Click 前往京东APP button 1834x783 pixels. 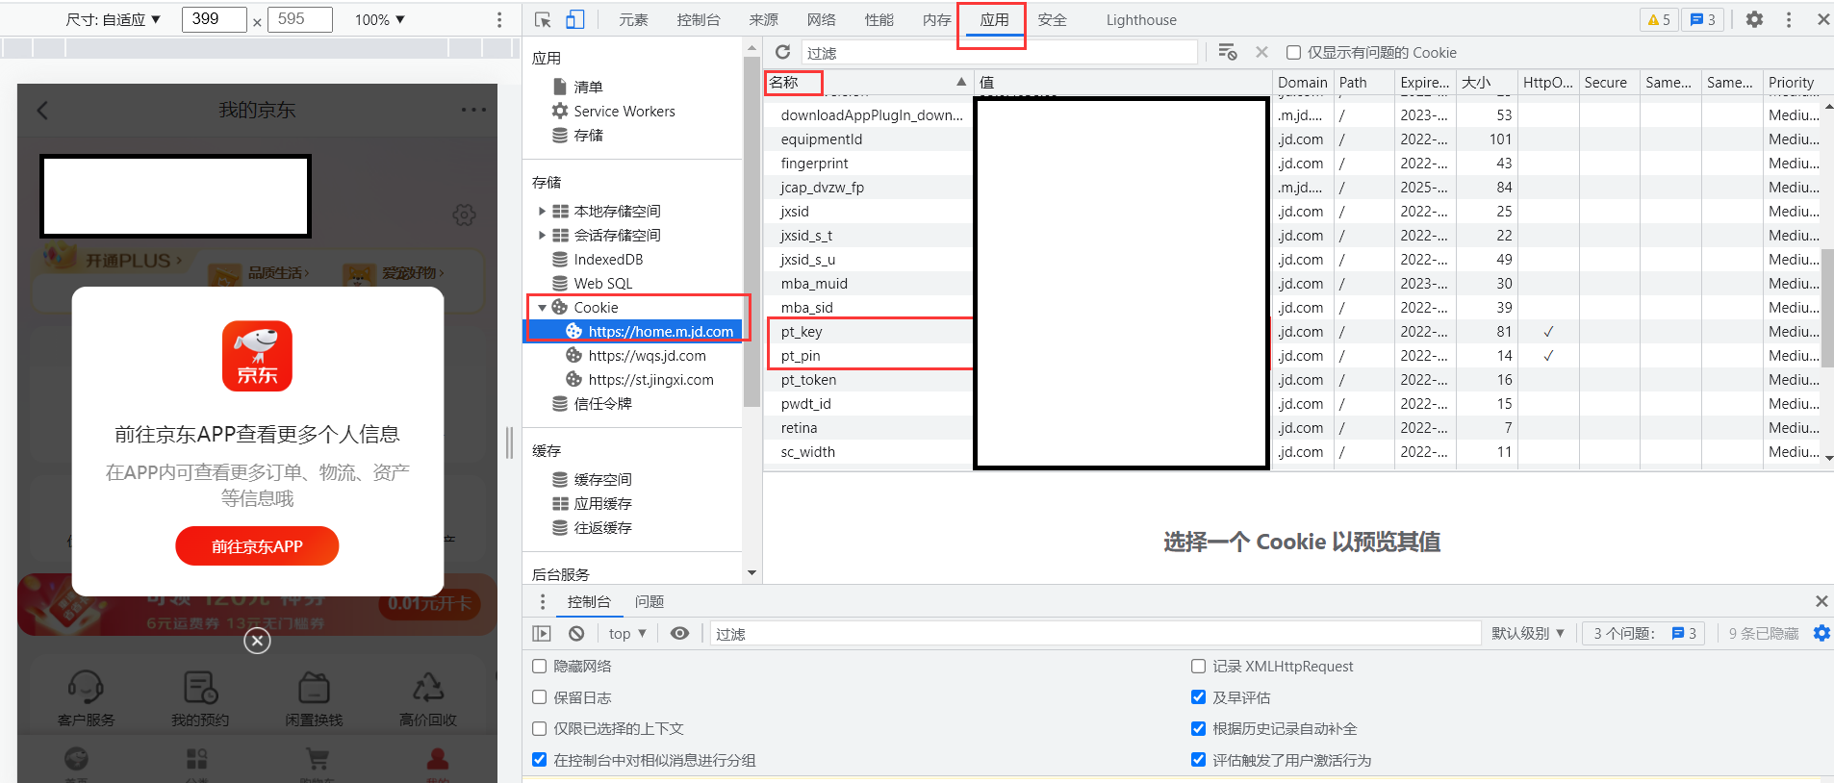(x=257, y=546)
